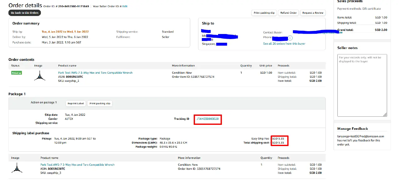Click Request a Review

(x=313, y=13)
